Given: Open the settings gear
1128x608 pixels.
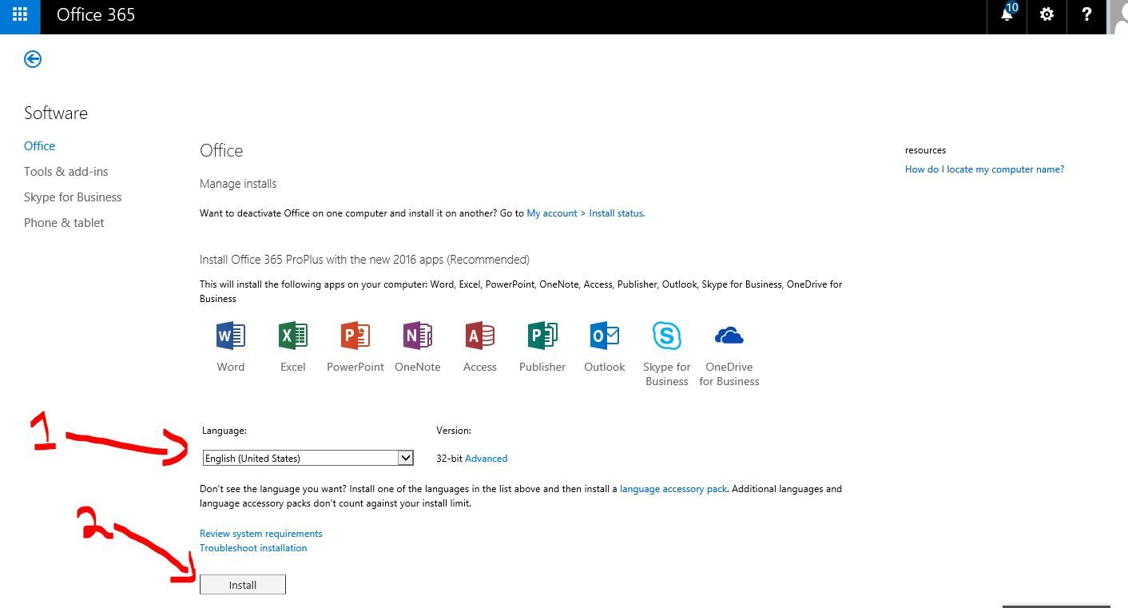Looking at the screenshot, I should (1047, 14).
